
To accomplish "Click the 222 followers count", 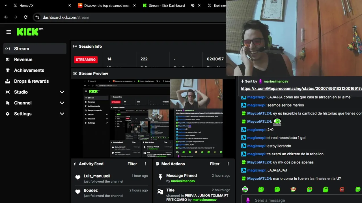I will [144, 59].
